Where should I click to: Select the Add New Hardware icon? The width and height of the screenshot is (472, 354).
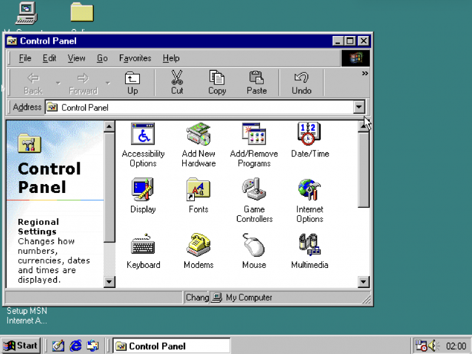click(198, 135)
